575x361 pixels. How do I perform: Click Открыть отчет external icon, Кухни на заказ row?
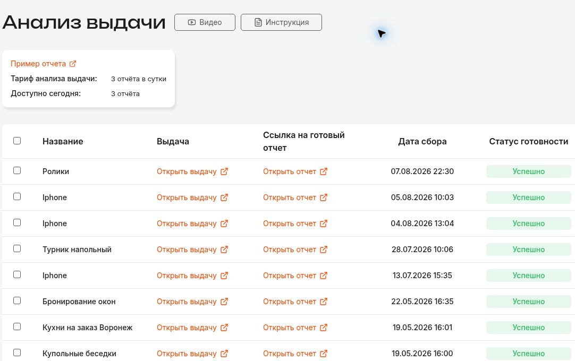324,328
